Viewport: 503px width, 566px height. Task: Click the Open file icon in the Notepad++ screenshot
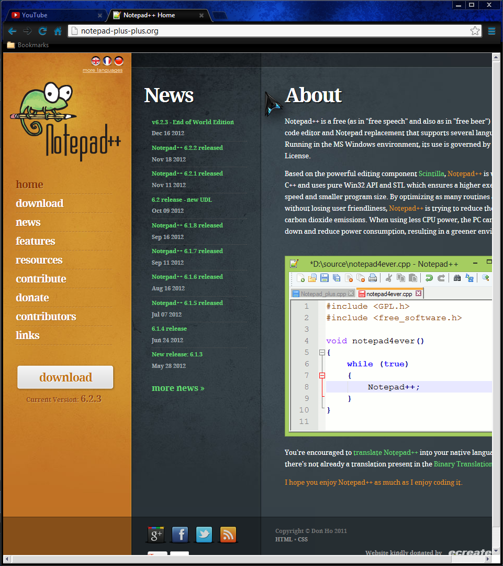(312, 278)
